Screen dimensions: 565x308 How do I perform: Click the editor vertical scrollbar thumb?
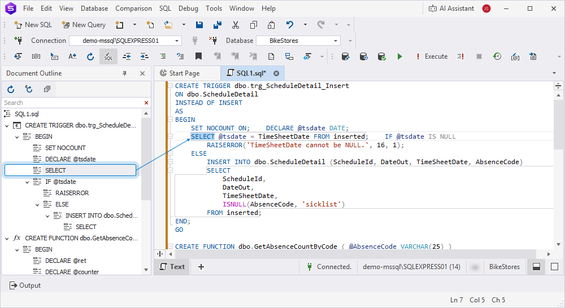[559, 125]
